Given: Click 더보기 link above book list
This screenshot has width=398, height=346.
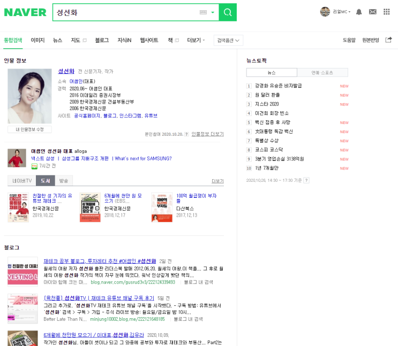Looking at the screenshot, I should pyautogui.click(x=217, y=181).
